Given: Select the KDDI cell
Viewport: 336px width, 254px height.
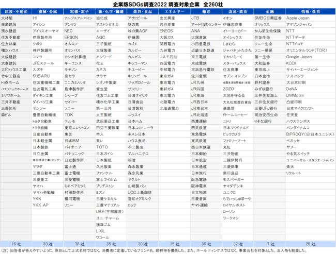Looking at the screenshot, I should point(311,63).
